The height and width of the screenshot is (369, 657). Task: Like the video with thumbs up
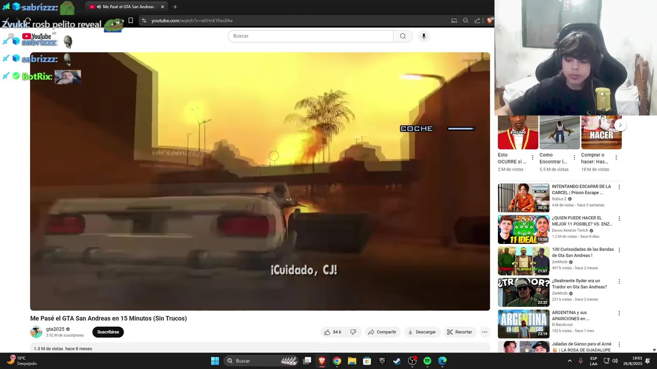pyautogui.click(x=333, y=332)
